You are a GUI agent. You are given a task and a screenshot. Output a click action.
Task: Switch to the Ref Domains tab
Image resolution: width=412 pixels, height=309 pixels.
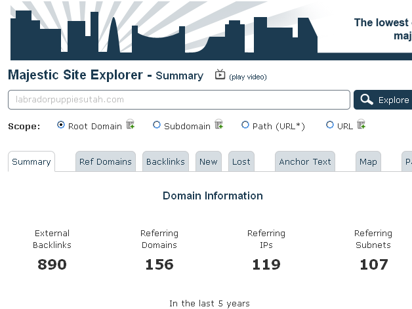tap(106, 161)
